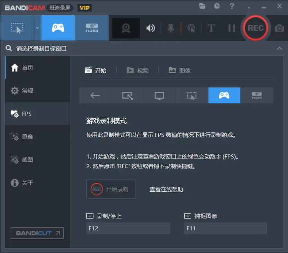288x253 pixels.
Task: Open the FPS sidebar menu
Action: (37, 114)
